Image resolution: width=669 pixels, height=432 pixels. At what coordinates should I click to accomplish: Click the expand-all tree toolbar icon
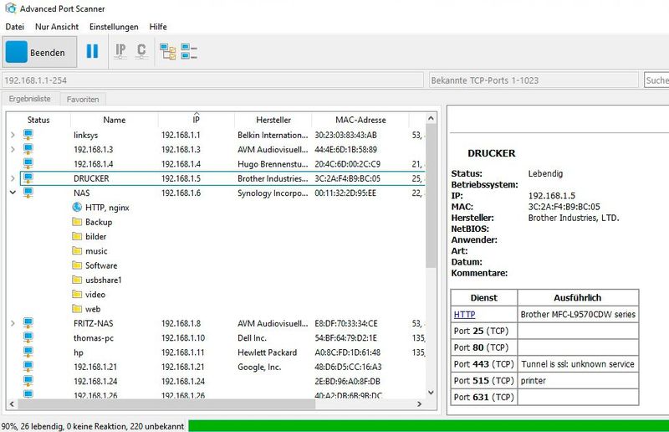(x=168, y=52)
